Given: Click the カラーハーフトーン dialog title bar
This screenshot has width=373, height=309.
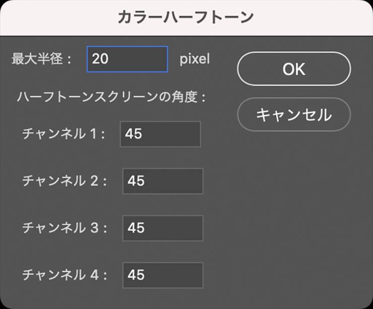Looking at the screenshot, I should [x=185, y=18].
